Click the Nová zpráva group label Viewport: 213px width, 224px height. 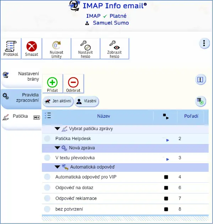click(82, 148)
